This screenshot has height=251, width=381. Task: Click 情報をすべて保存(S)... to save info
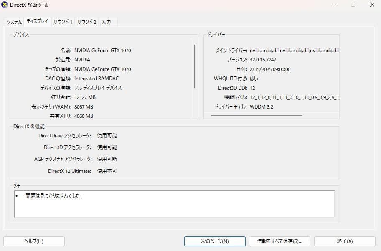point(279,241)
